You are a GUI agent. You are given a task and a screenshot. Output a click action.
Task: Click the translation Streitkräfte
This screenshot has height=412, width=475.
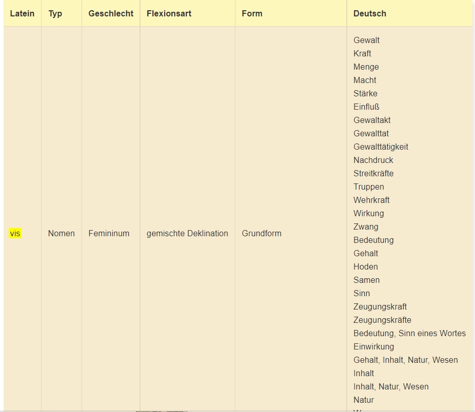pyautogui.click(x=373, y=173)
